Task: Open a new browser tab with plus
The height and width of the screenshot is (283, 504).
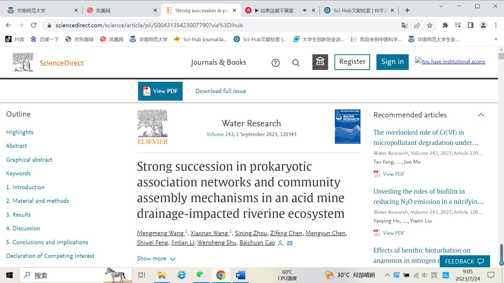Action: tap(407, 10)
